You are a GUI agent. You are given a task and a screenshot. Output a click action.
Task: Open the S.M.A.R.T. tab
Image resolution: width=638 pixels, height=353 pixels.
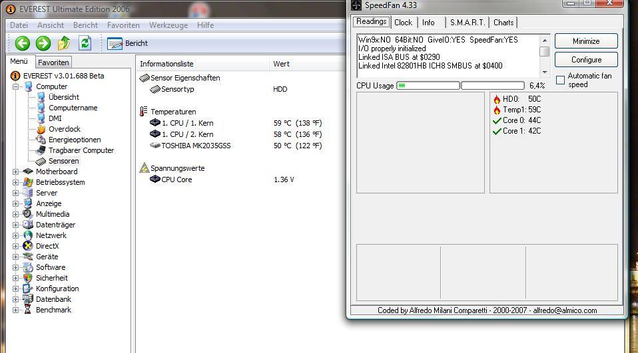(x=468, y=23)
